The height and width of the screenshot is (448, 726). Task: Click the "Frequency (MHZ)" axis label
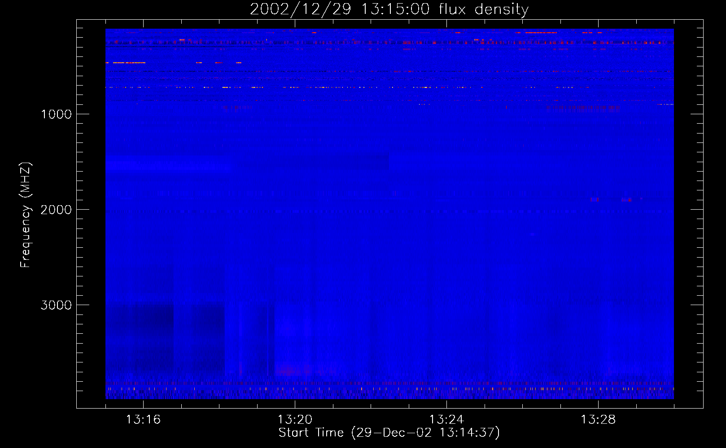coord(26,215)
